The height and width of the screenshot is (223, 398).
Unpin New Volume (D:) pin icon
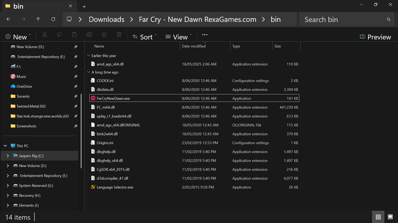pyautogui.click(x=76, y=47)
